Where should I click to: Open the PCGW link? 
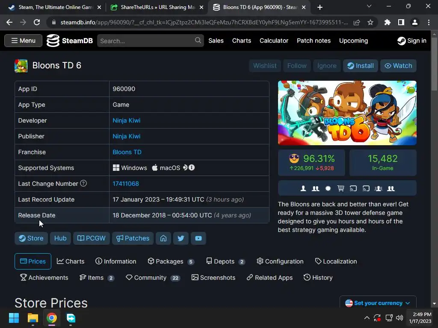point(92,238)
